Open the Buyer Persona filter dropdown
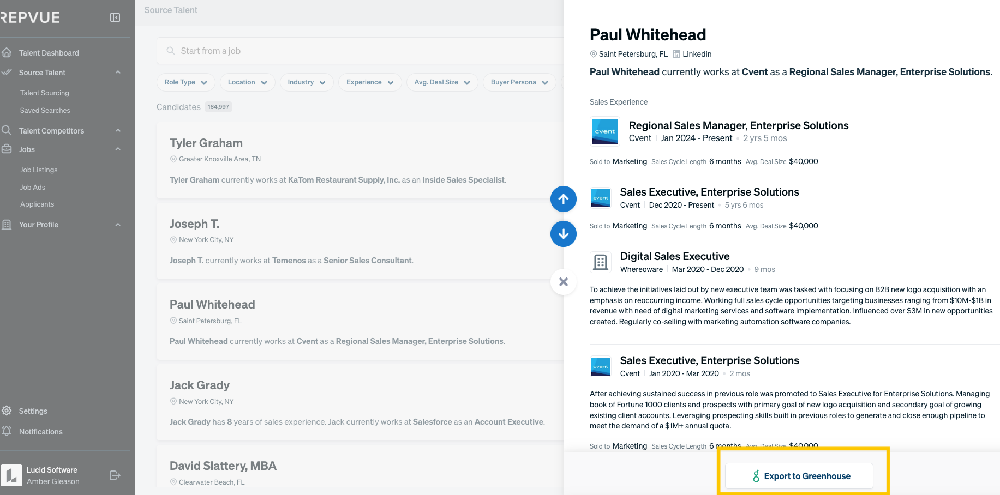 519,82
